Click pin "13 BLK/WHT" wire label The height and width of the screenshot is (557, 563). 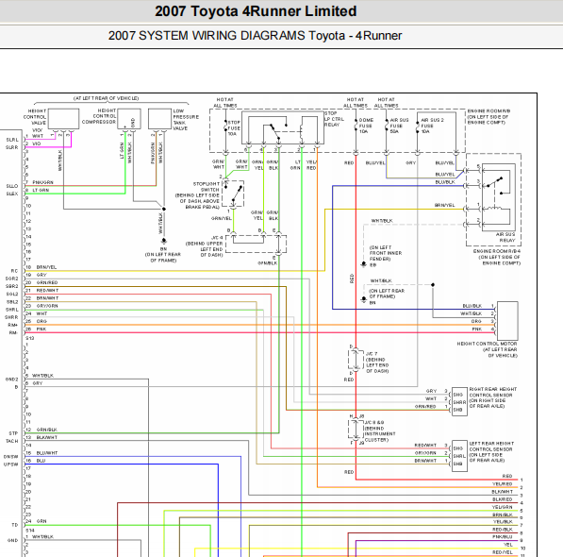[41, 437]
